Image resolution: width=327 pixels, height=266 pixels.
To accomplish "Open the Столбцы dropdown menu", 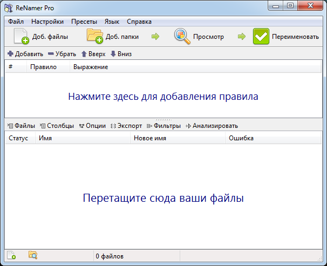I will tap(57, 126).
